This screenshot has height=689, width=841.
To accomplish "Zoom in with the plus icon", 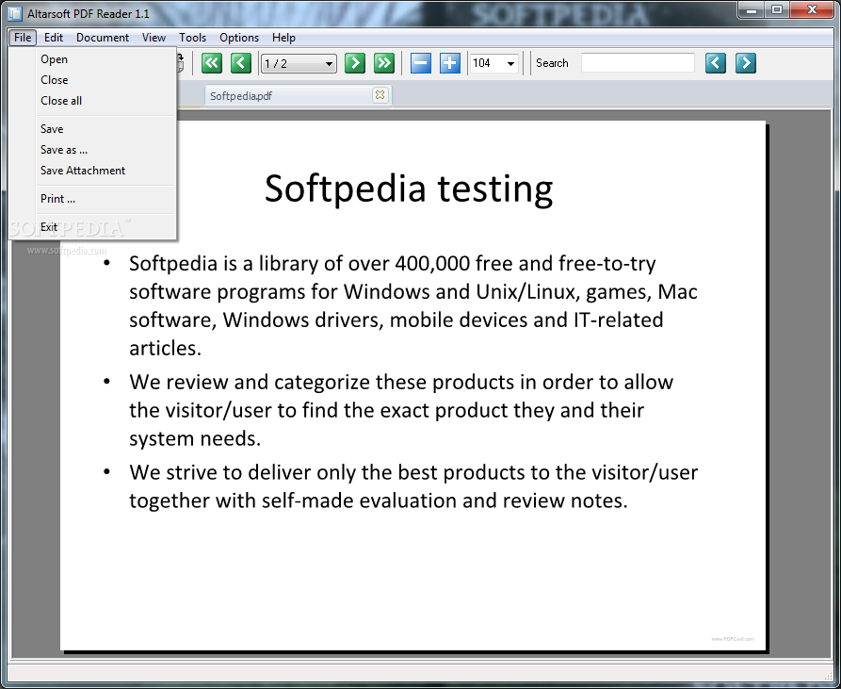I will pos(449,63).
